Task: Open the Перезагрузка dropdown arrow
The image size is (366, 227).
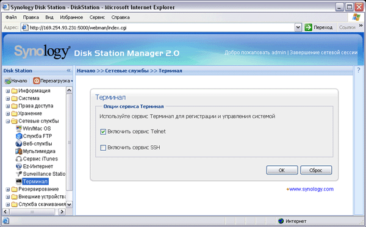Action: [x=72, y=81]
